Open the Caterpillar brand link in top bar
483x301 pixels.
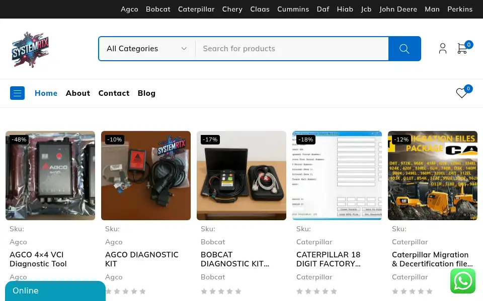196,9
